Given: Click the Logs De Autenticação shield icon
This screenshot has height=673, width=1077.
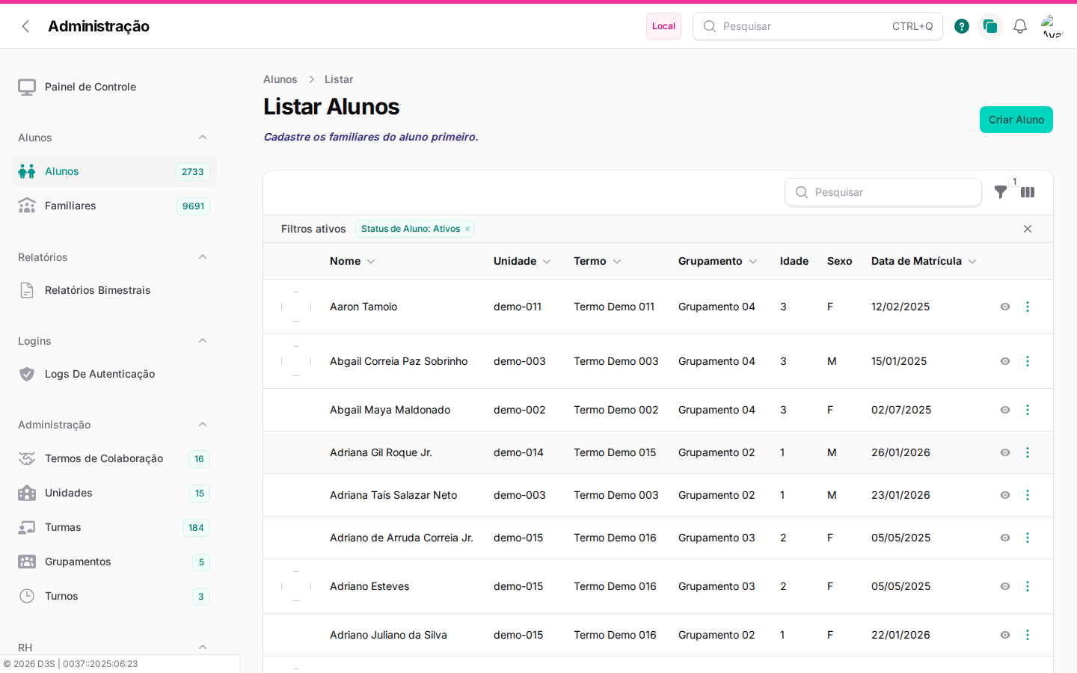Looking at the screenshot, I should click(27, 374).
